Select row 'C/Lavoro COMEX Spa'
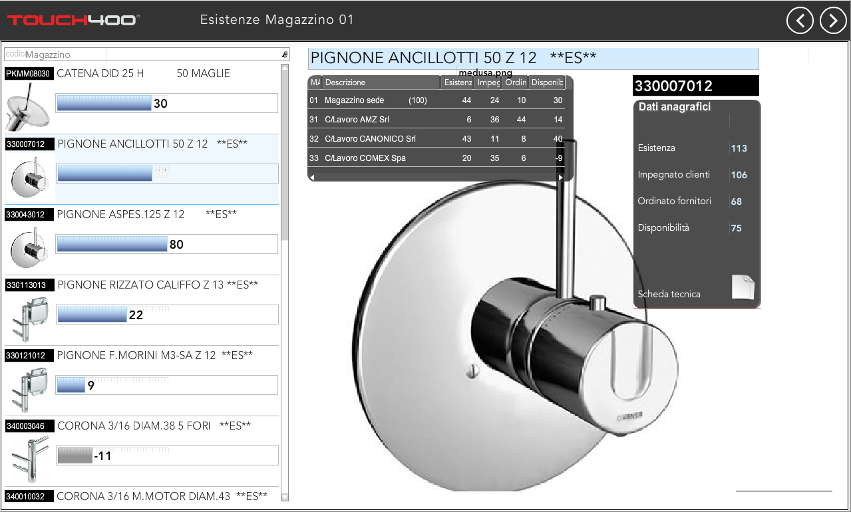The image size is (851, 512). tap(436, 158)
